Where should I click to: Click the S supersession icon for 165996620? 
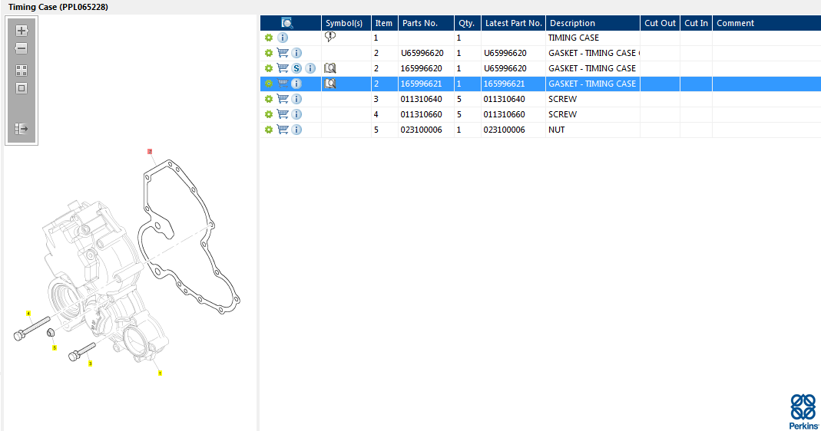[x=296, y=68]
